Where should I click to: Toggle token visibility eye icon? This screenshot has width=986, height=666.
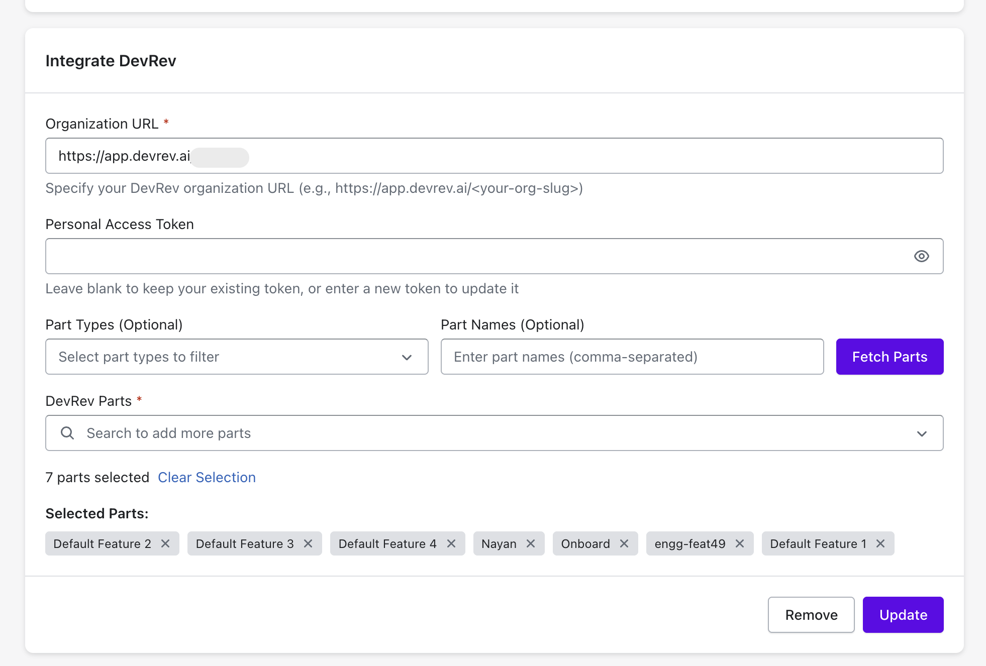point(921,256)
